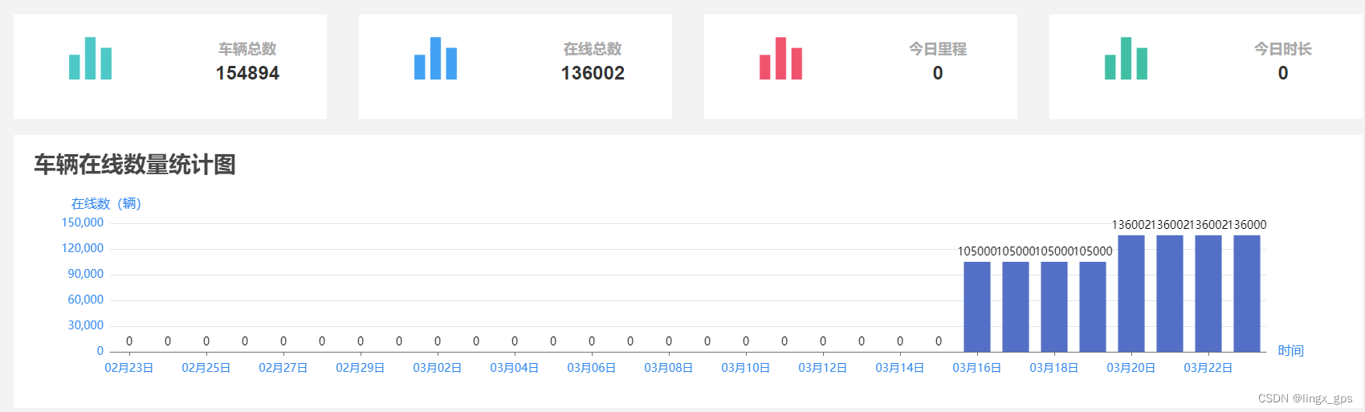Screen dimensions: 1365x412
Task: Select the 今日时长 label text
Action: (1283, 49)
